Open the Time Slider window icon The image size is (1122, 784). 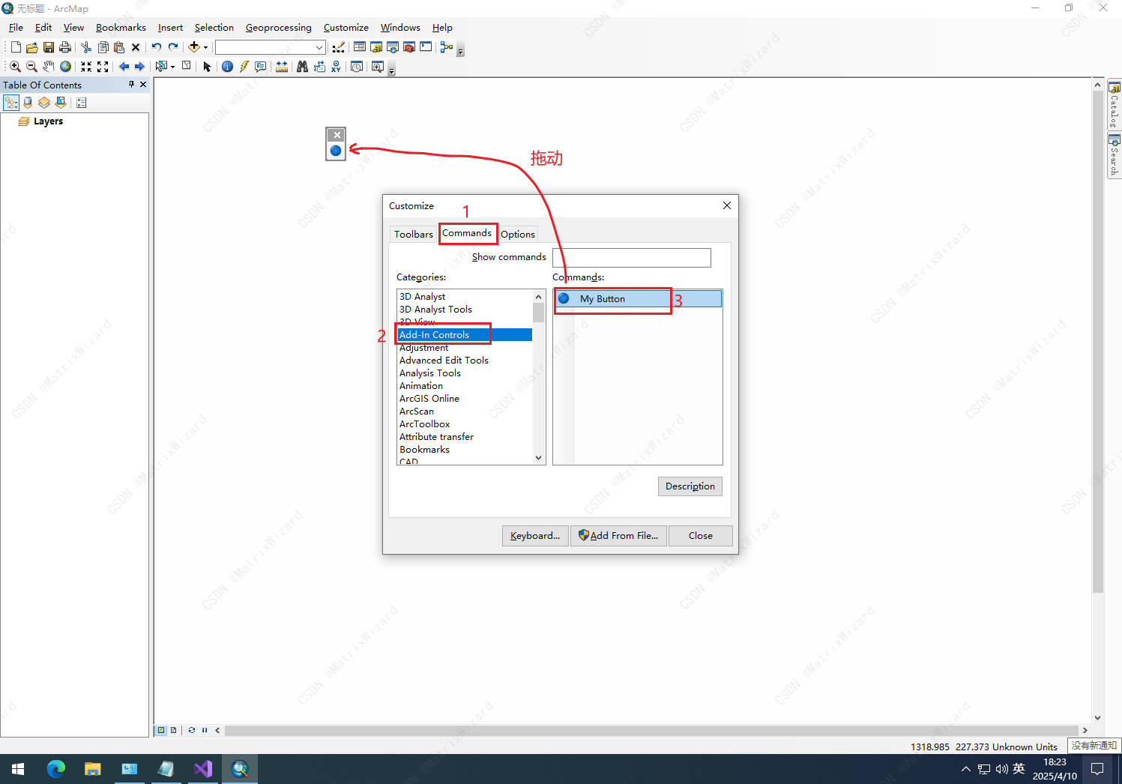357,67
